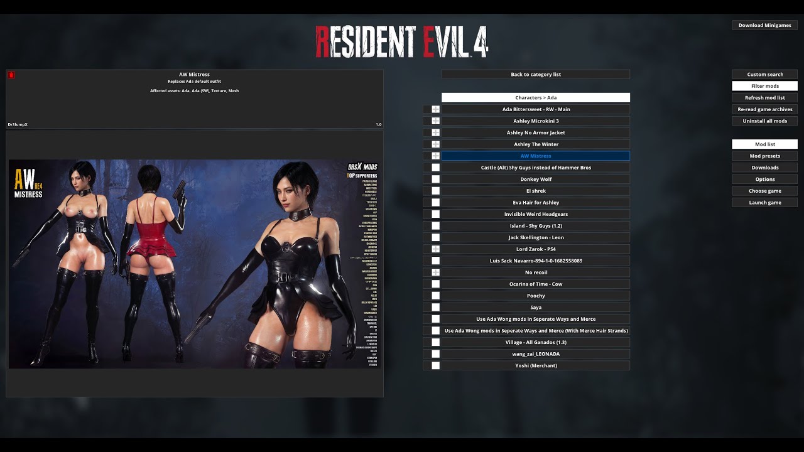Screen dimensions: 804x452
Task: Select the Saya mod row
Action: point(536,307)
